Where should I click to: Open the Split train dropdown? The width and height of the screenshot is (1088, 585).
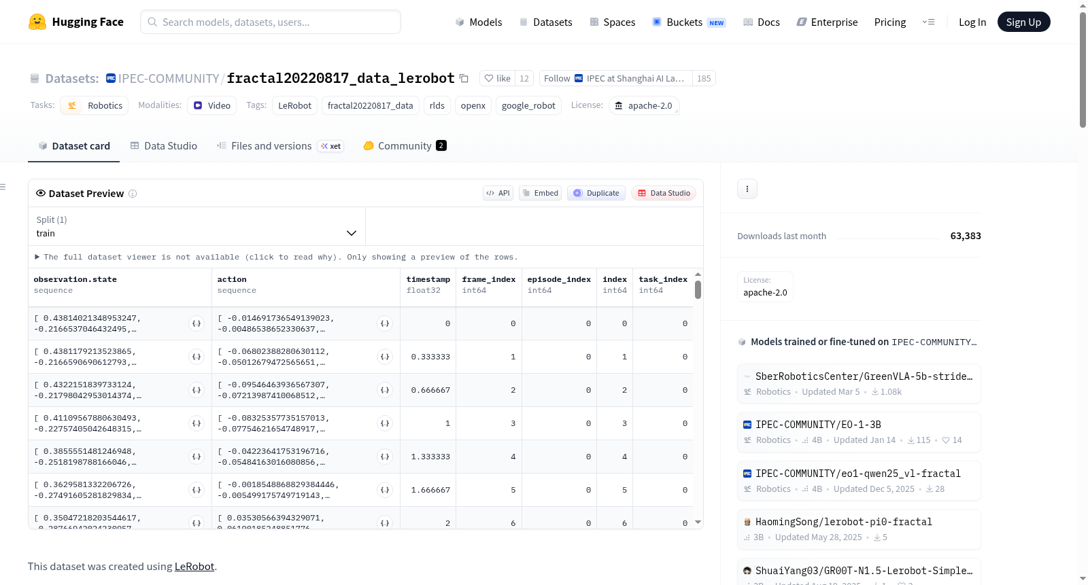coord(197,226)
